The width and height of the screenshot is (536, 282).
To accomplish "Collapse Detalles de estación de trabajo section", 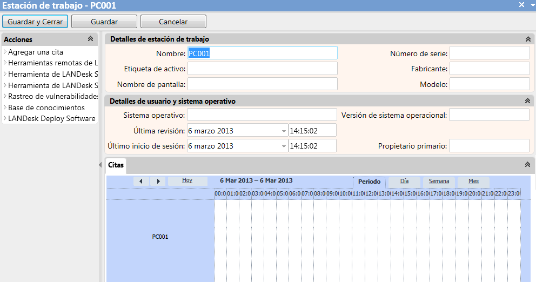I will [x=528, y=39].
